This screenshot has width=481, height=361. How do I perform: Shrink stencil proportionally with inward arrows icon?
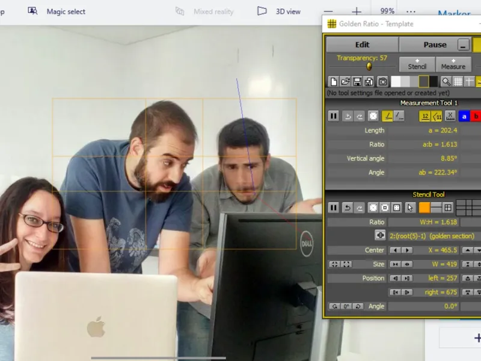(334, 264)
